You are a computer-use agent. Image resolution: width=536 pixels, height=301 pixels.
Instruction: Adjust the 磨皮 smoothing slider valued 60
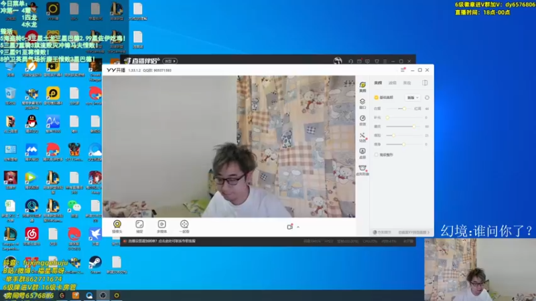[x=405, y=126]
